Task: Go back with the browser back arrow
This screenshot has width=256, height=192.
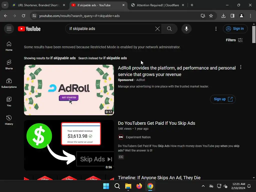Action: click(x=5, y=16)
